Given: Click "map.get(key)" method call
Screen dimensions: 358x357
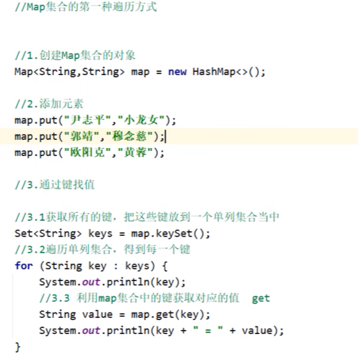Looking at the screenshot, I should point(168,315).
